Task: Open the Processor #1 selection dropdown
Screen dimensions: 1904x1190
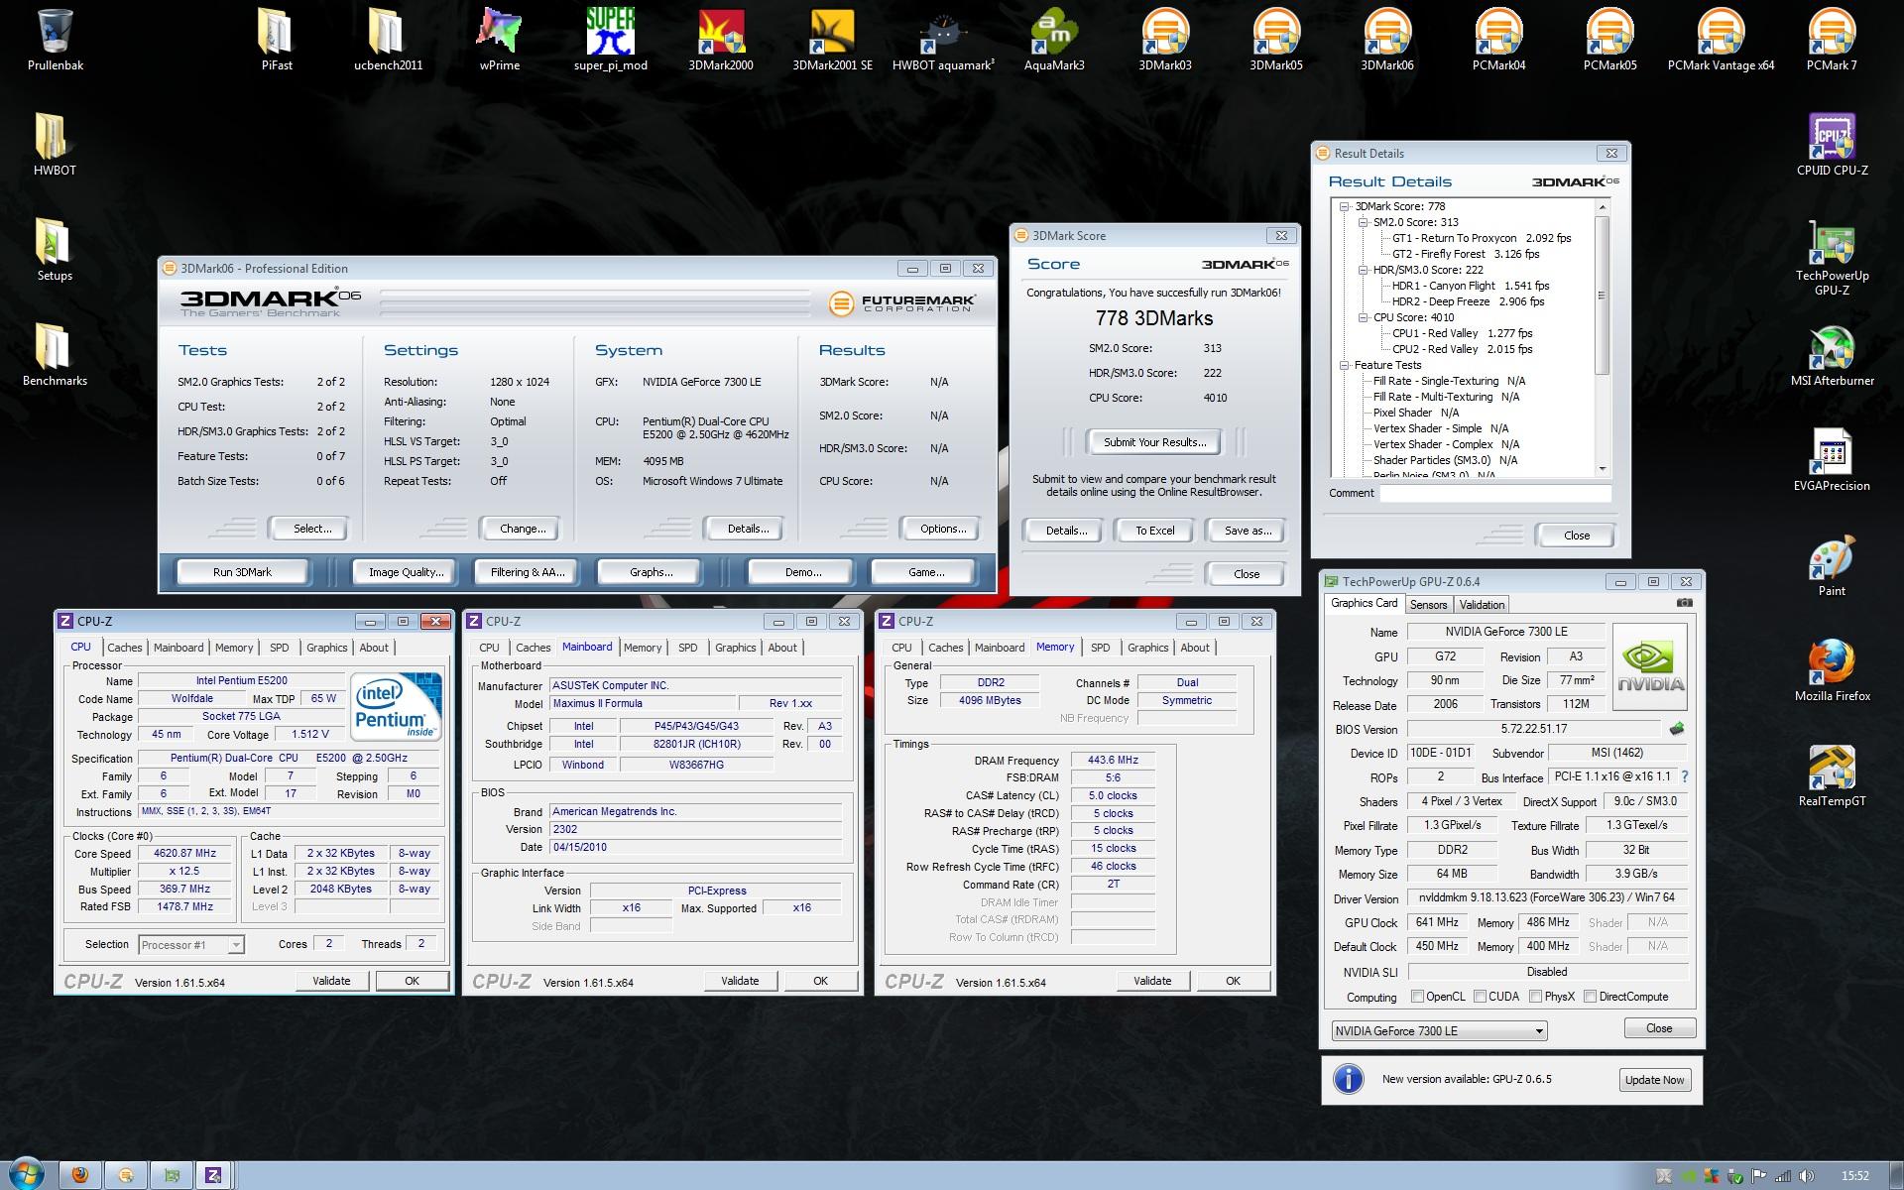Action: [x=191, y=945]
